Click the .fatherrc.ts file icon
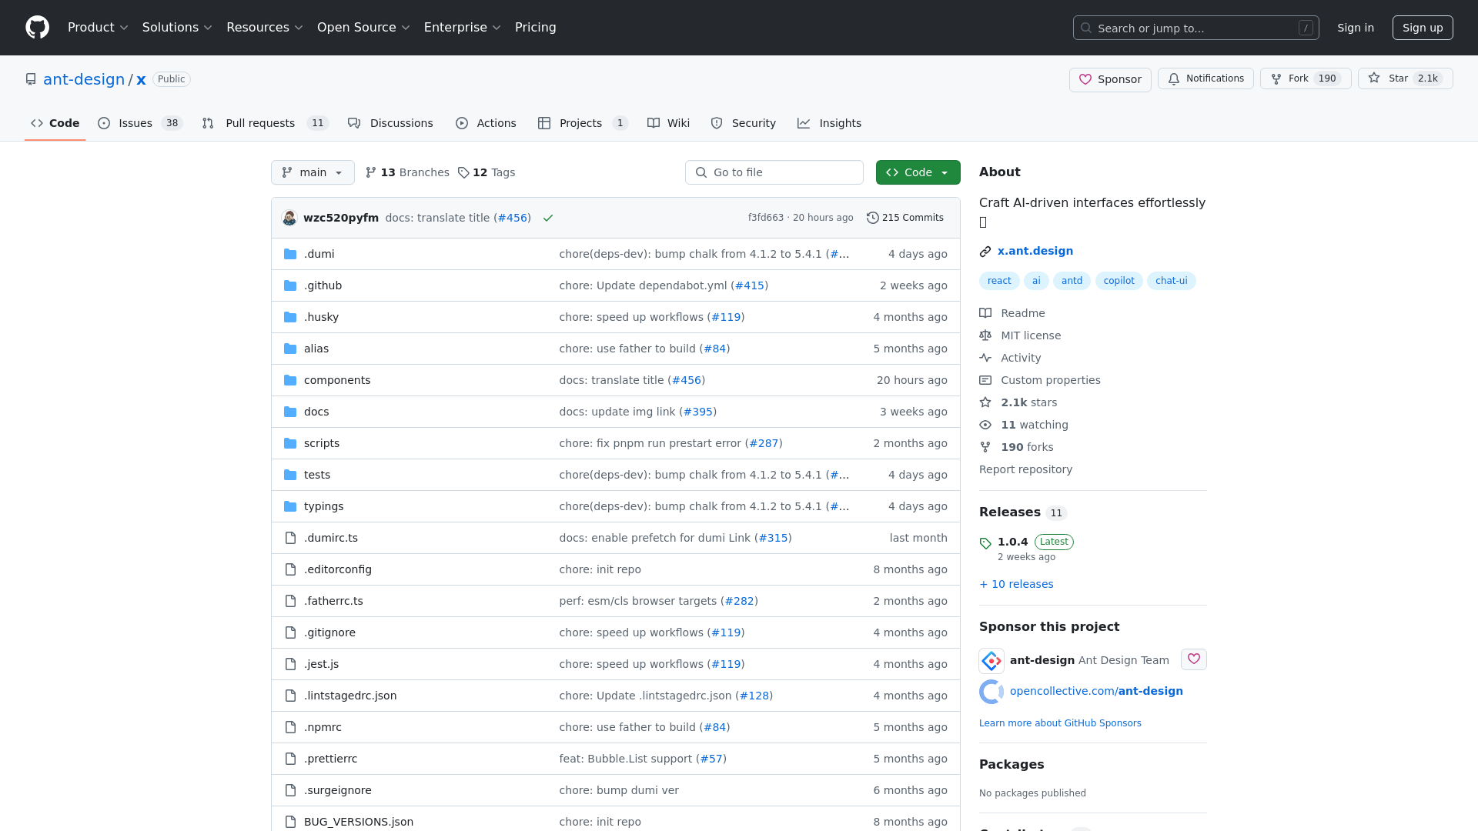1478x831 pixels. coord(290,601)
